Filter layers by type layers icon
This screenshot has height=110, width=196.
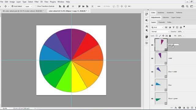[x=174, y=27]
